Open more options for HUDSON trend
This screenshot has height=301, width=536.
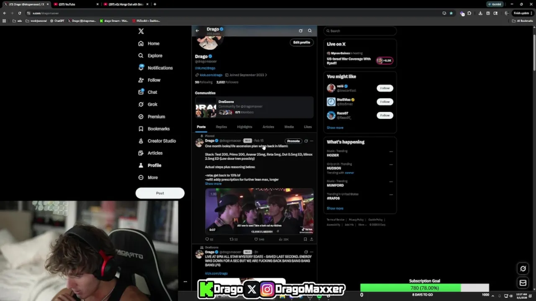coord(391,165)
